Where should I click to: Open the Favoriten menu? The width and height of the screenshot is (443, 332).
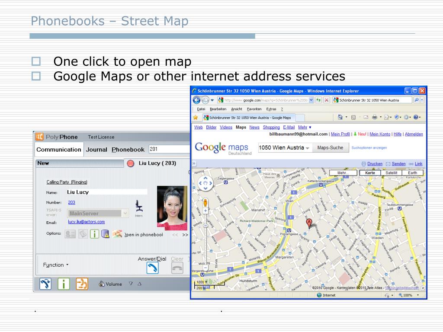coord(254,109)
